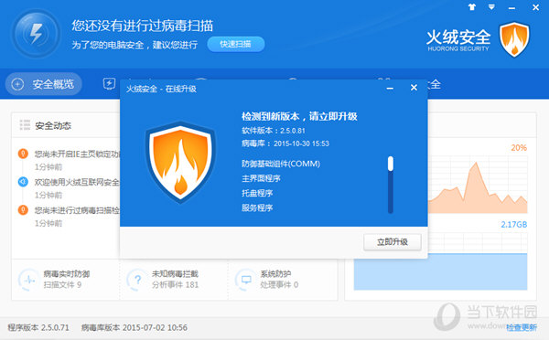Click the 立即升级 button

[x=393, y=241]
